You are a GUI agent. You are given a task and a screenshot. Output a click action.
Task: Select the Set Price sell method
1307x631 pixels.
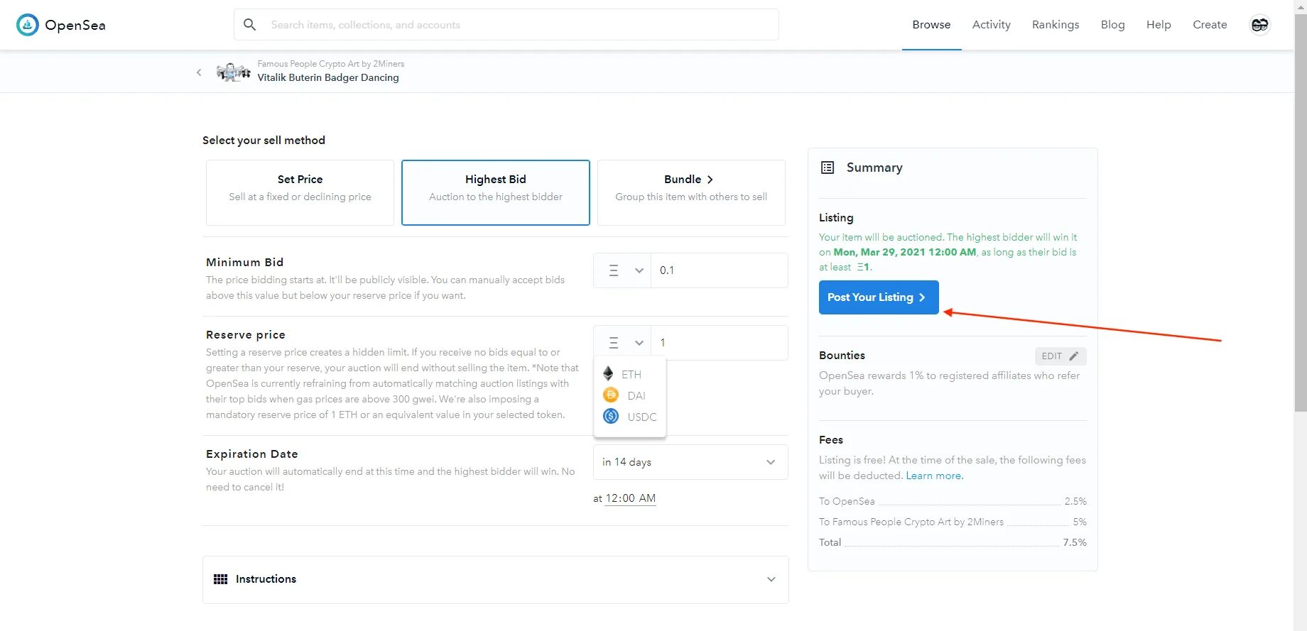(300, 192)
